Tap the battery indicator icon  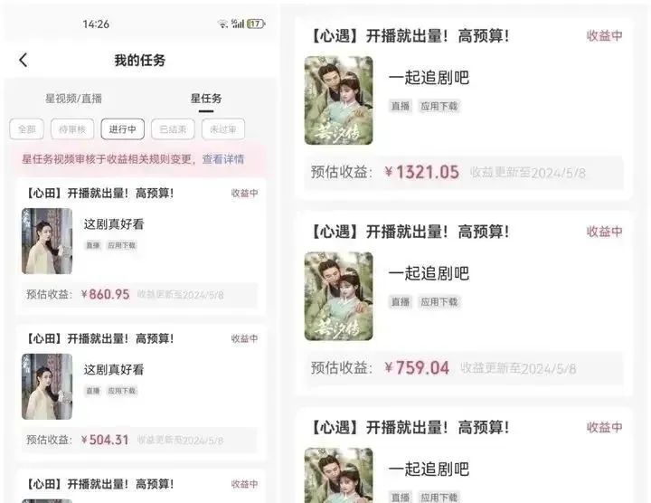[x=256, y=24]
